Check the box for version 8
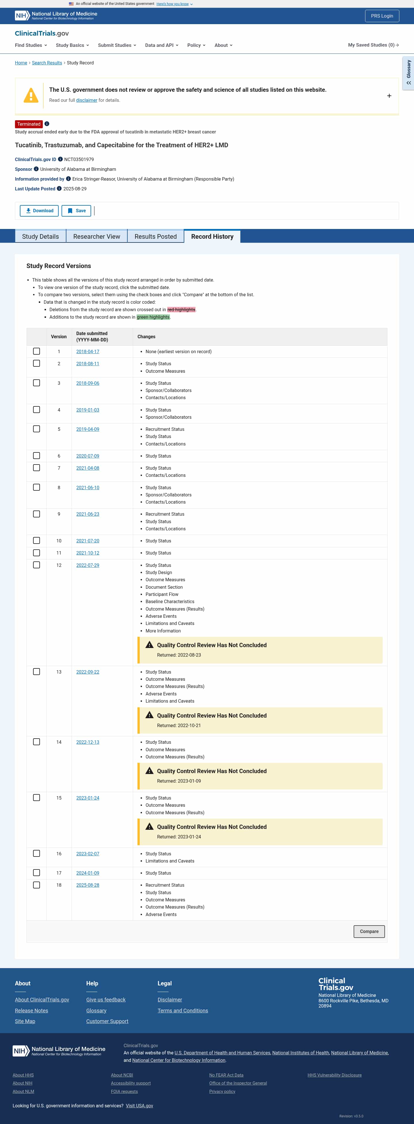 coord(37,488)
